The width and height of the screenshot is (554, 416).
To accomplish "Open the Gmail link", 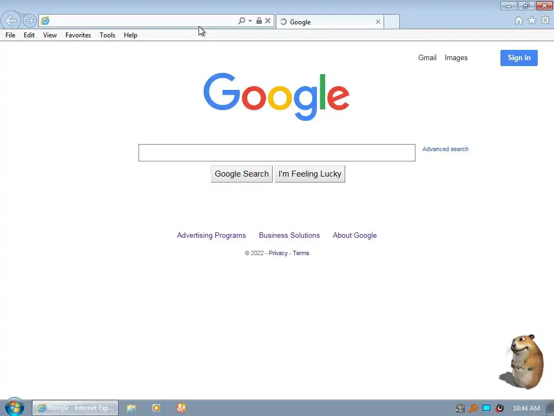I will [x=427, y=57].
